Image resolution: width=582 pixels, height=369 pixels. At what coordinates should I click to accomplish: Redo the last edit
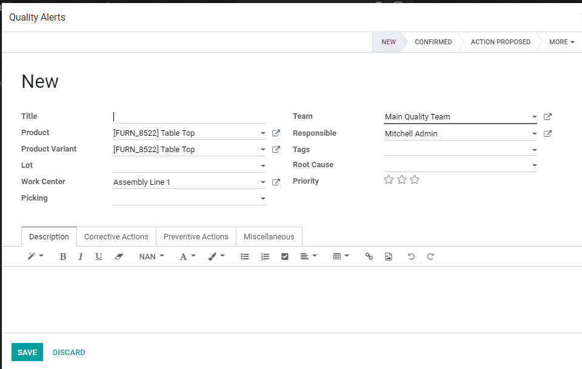[x=430, y=256]
